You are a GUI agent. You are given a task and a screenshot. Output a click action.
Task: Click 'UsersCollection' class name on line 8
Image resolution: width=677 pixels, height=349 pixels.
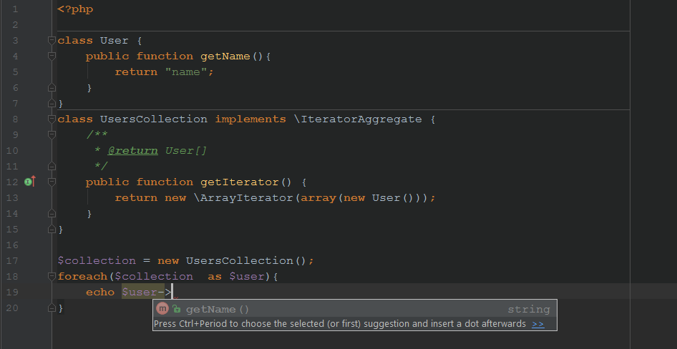point(154,119)
